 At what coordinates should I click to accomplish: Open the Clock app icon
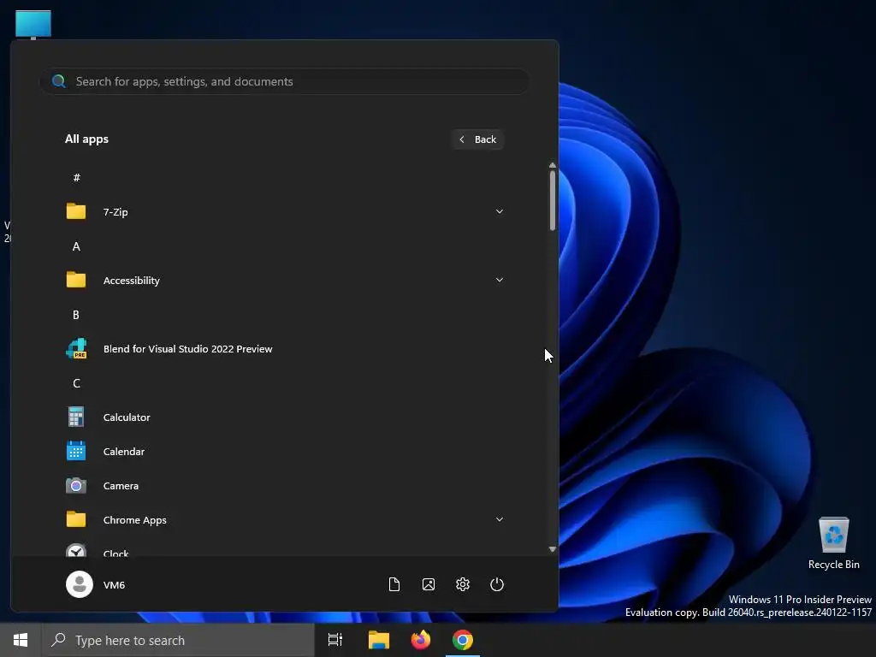click(x=76, y=550)
